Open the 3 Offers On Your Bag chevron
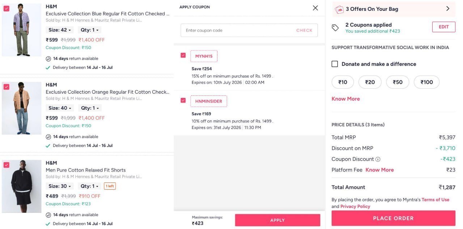This screenshot has height=229, width=463. click(x=448, y=9)
